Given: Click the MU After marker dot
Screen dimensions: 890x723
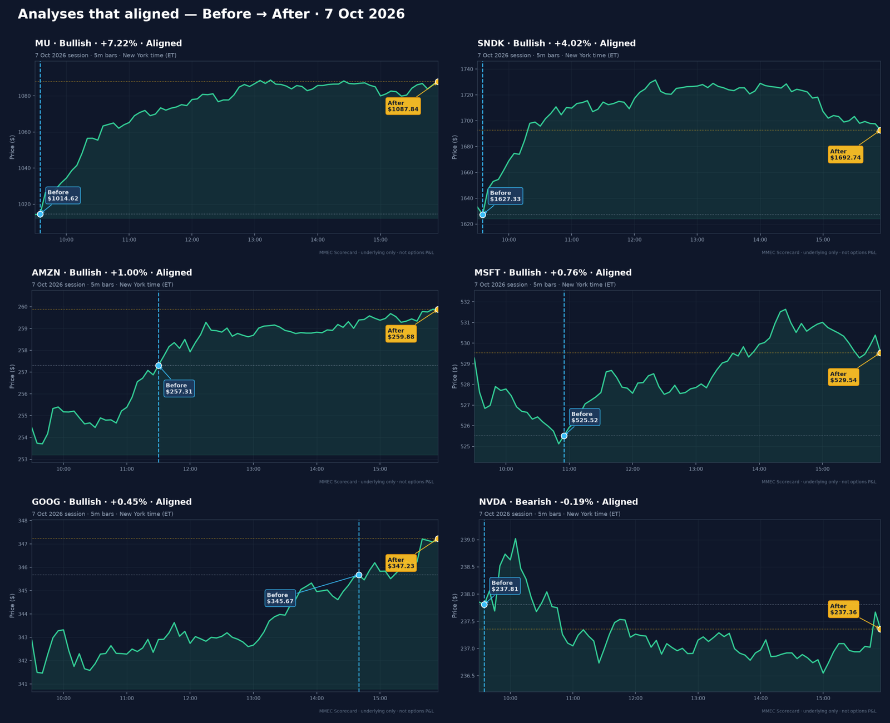Looking at the screenshot, I should tap(438, 82).
